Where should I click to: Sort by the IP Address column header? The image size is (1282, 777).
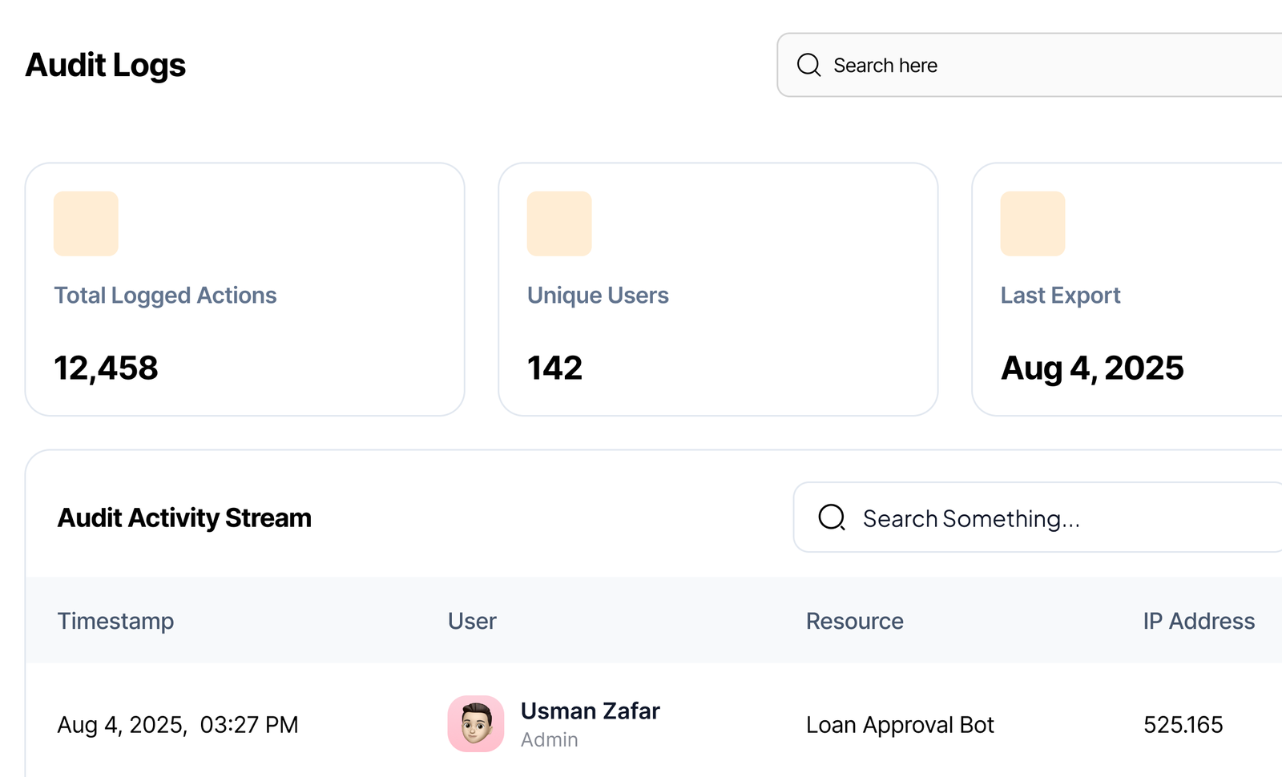[x=1198, y=621]
